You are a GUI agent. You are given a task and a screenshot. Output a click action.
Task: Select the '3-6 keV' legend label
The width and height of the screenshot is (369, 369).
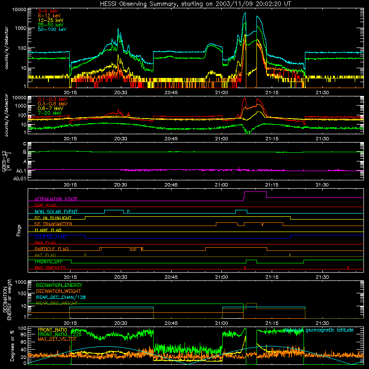(48, 11)
